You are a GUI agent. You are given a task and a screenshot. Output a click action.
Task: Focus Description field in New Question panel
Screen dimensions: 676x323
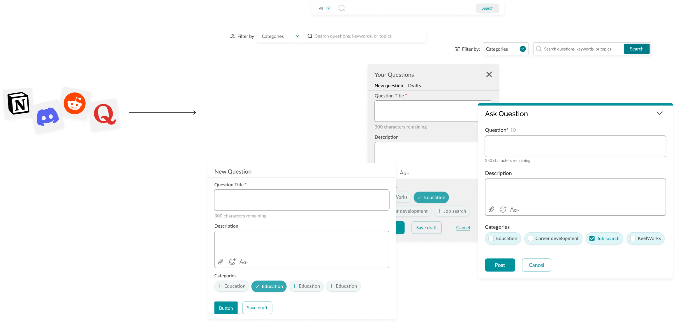tap(302, 249)
